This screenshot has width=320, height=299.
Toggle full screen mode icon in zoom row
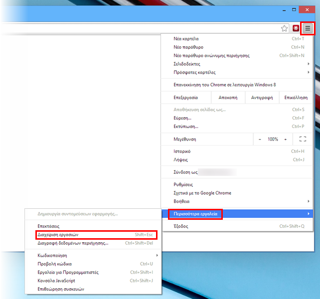[302, 140]
